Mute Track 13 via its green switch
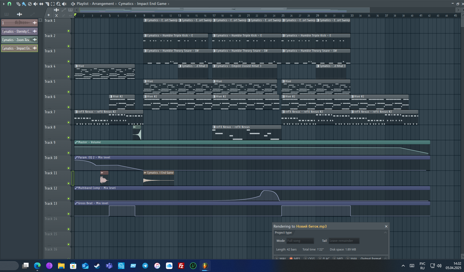464x272 pixels. point(68,214)
